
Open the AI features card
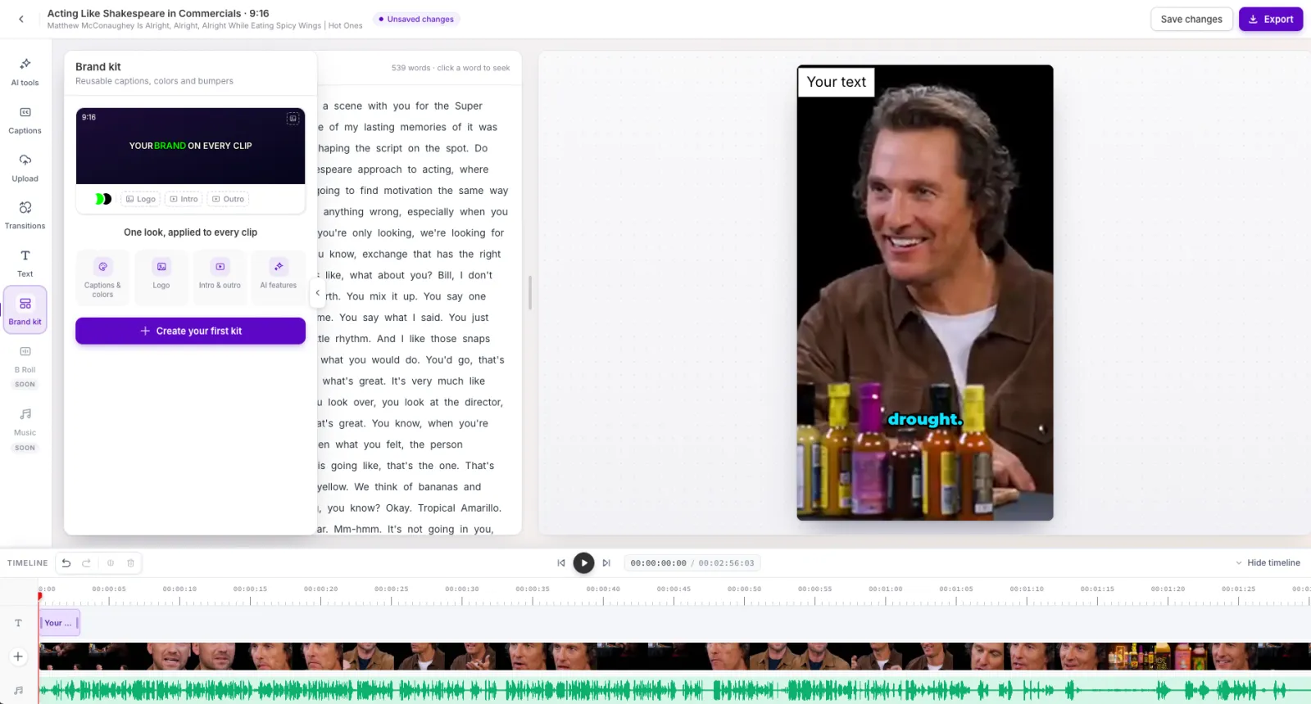[279, 278]
